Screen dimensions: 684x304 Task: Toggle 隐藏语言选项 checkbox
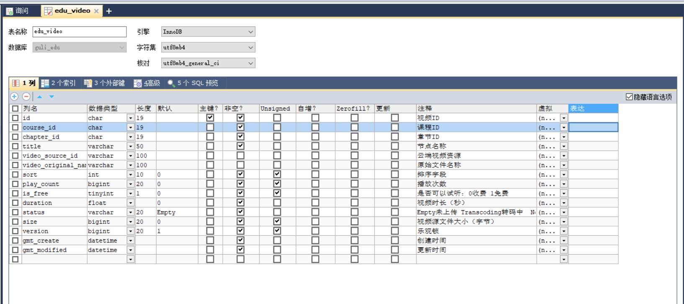629,97
